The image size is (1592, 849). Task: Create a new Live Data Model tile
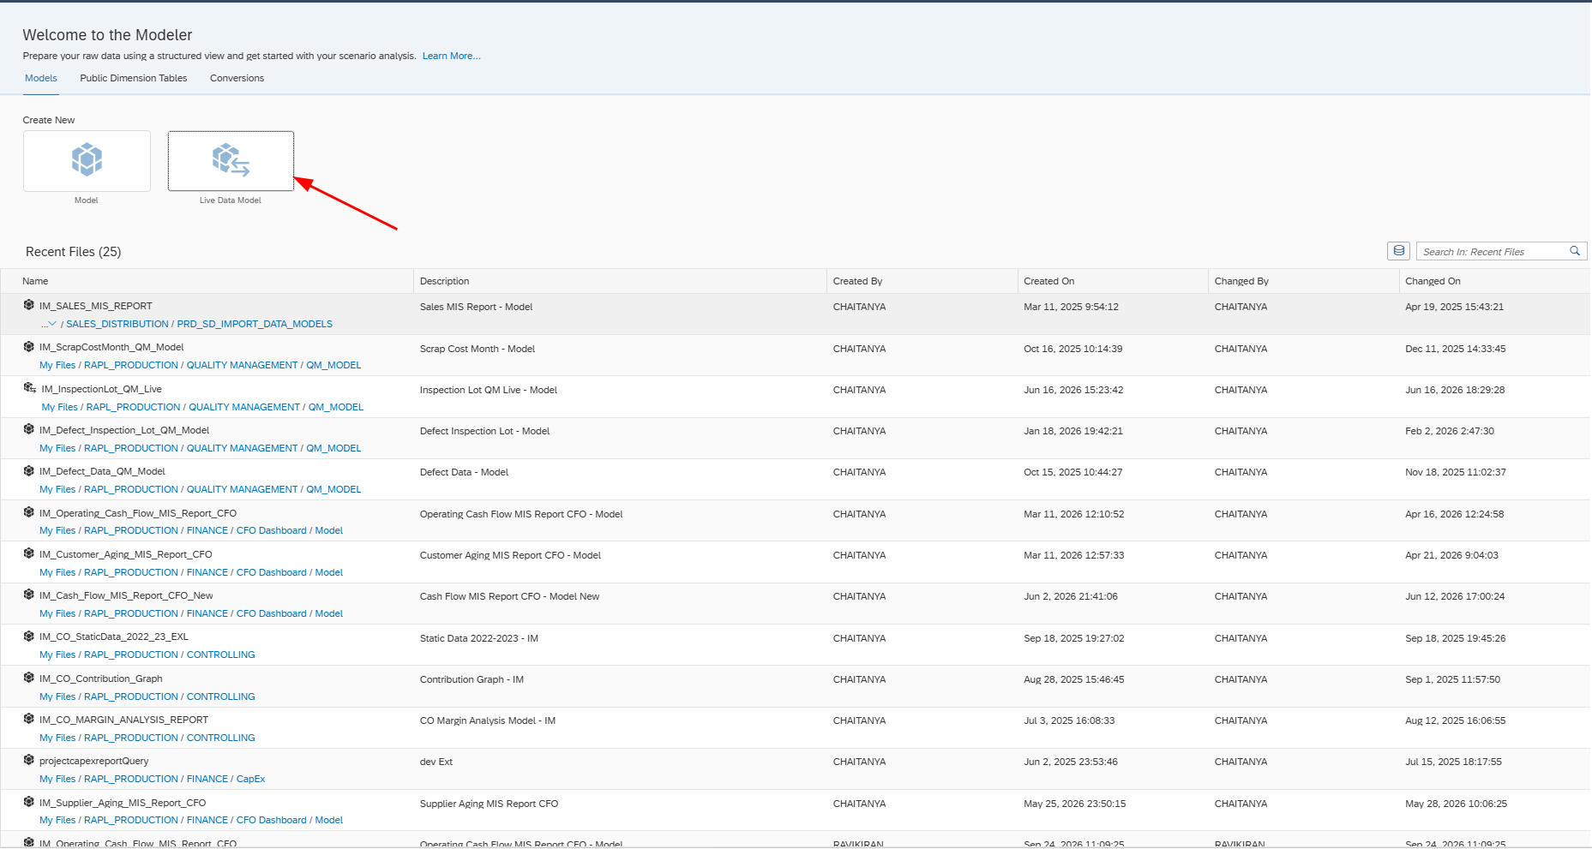tap(231, 161)
